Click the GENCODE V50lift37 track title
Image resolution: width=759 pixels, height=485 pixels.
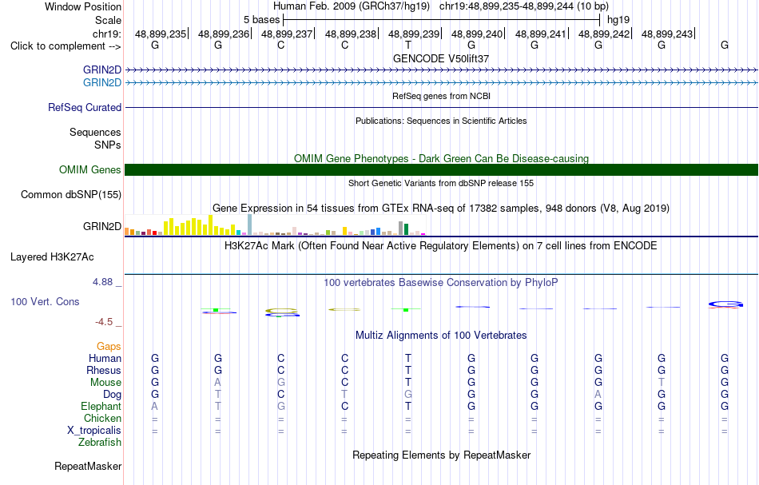click(441, 58)
